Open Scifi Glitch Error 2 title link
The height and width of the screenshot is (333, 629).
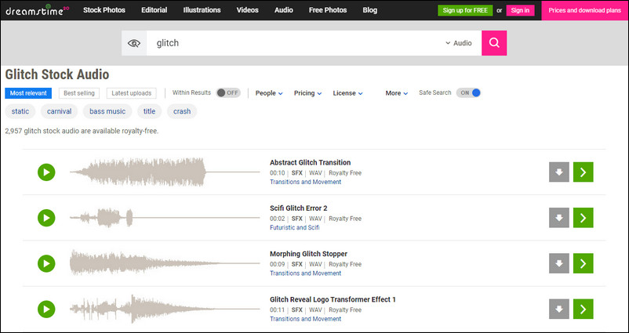coord(299,208)
